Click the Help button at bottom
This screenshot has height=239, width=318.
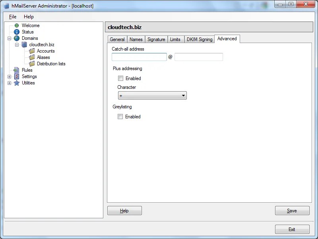(124, 211)
